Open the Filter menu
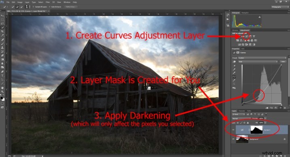This screenshot has width=290, height=157. (48, 2)
